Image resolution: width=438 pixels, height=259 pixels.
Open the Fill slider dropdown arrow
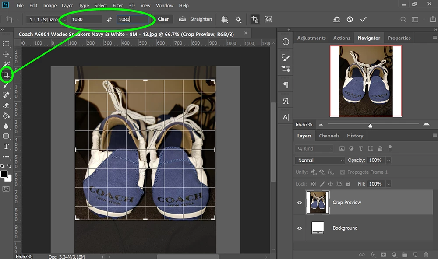pyautogui.click(x=388, y=184)
